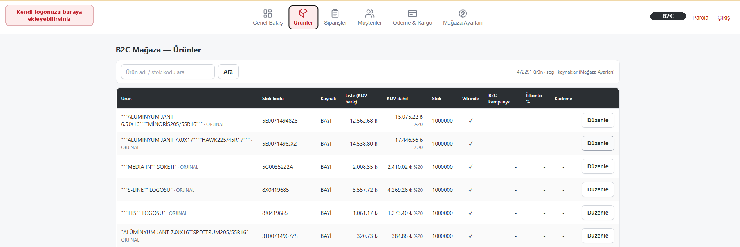Select stock code 8J0419685

tap(275, 213)
